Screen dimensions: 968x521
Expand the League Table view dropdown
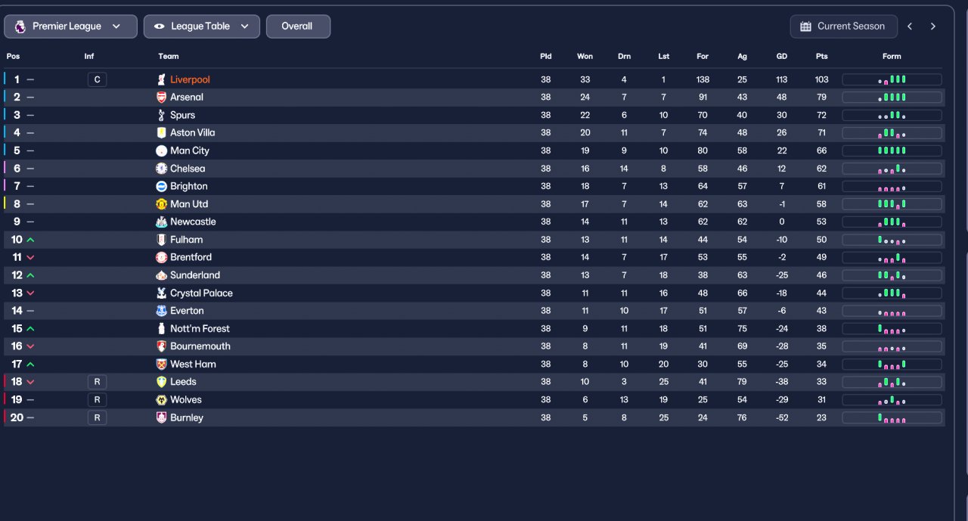(x=245, y=26)
